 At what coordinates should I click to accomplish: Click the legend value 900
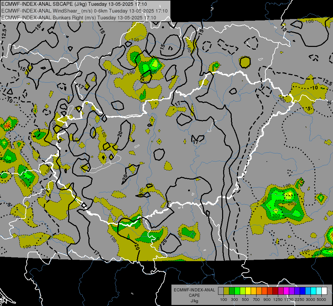tap(267, 300)
